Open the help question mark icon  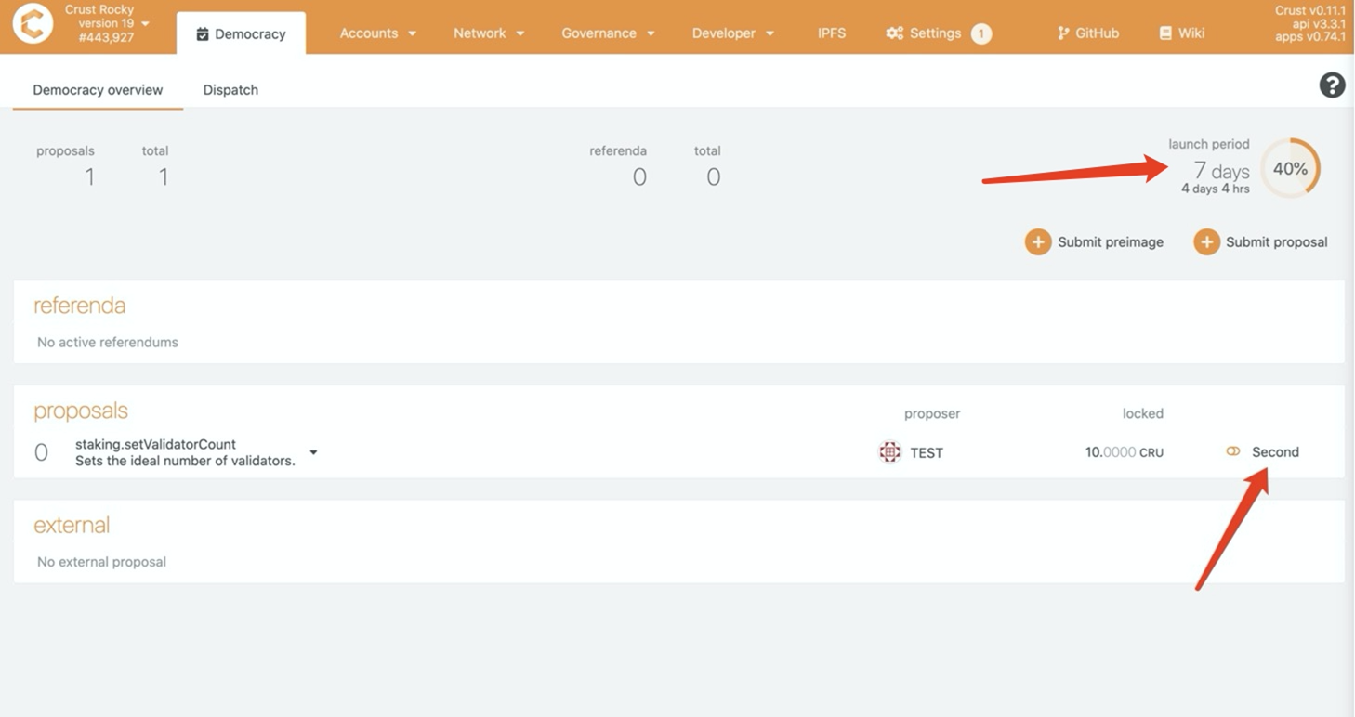coord(1332,85)
